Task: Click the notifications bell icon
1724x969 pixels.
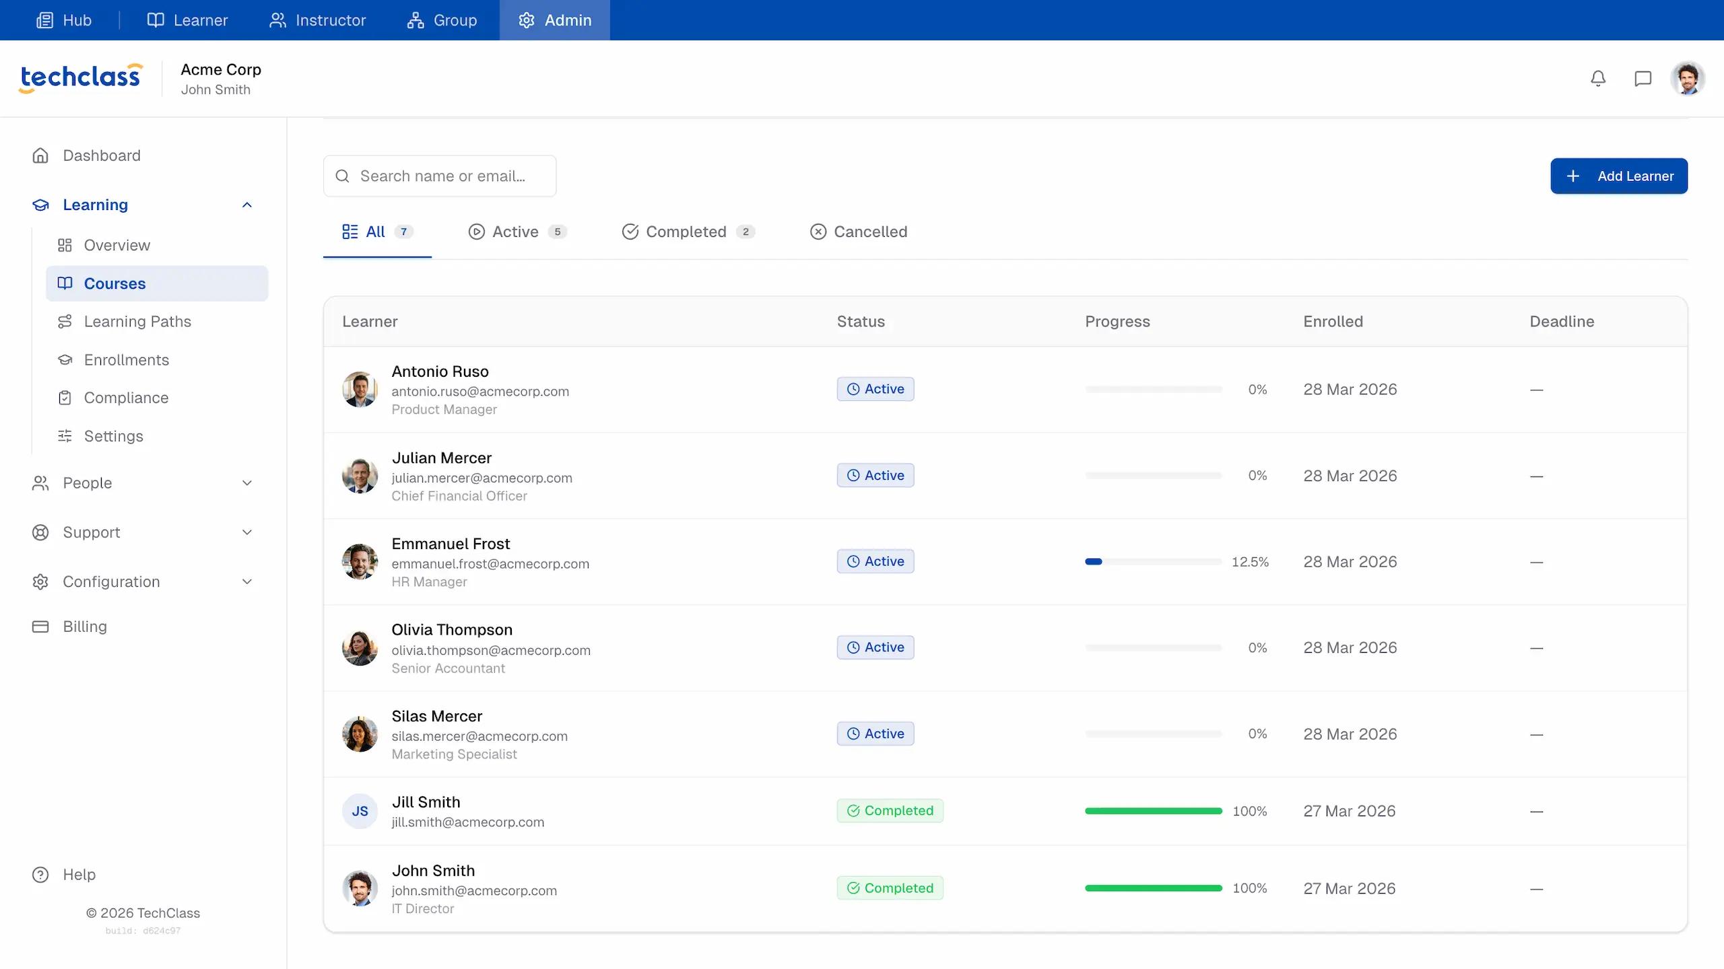Action: [1598, 79]
